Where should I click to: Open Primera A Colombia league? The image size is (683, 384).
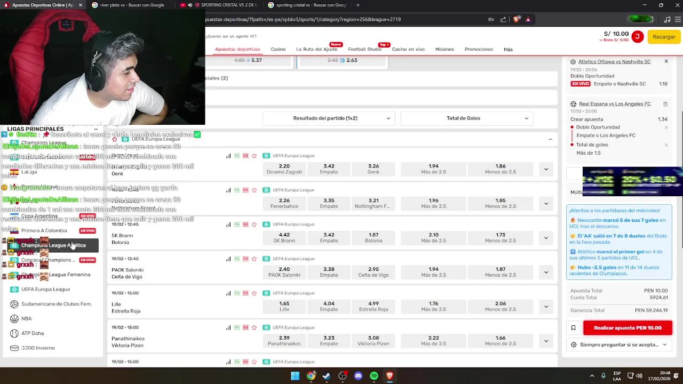pos(44,230)
